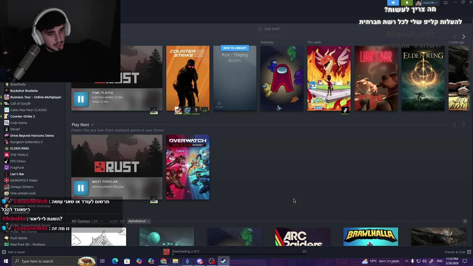Click Add a Game at bottom left
The height and width of the screenshot is (266, 473).
[x=13, y=252]
